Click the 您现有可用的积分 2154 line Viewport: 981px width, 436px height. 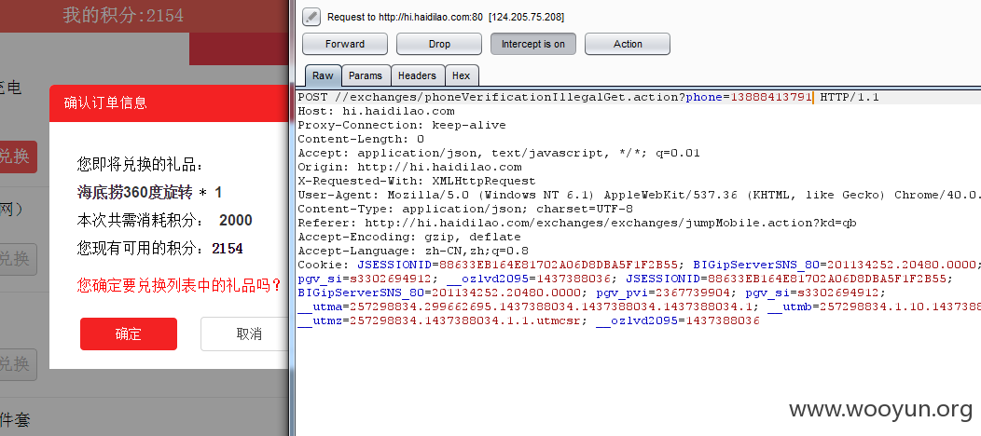tap(160, 248)
